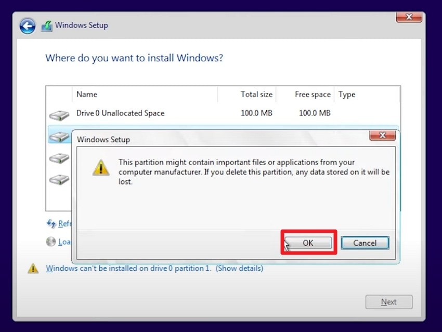Click the Type column header
This screenshot has height=332, width=442.
346,95
